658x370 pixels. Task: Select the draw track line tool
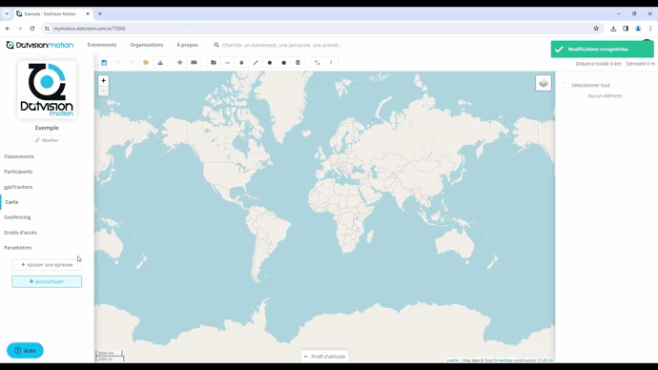tap(228, 63)
